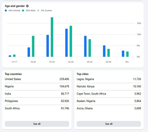
Task: Select the 44% Female legend label
Action: [14, 11]
